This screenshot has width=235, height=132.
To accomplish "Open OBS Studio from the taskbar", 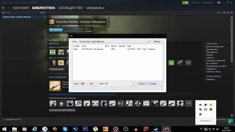I will pyautogui.click(x=126, y=129).
